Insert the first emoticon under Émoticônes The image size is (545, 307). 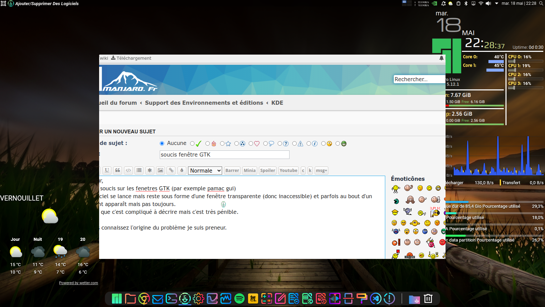tap(395, 188)
